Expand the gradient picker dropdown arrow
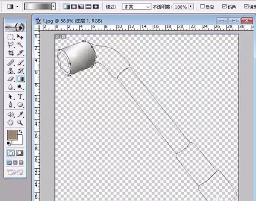This screenshot has width=256, height=201. click(53, 6)
